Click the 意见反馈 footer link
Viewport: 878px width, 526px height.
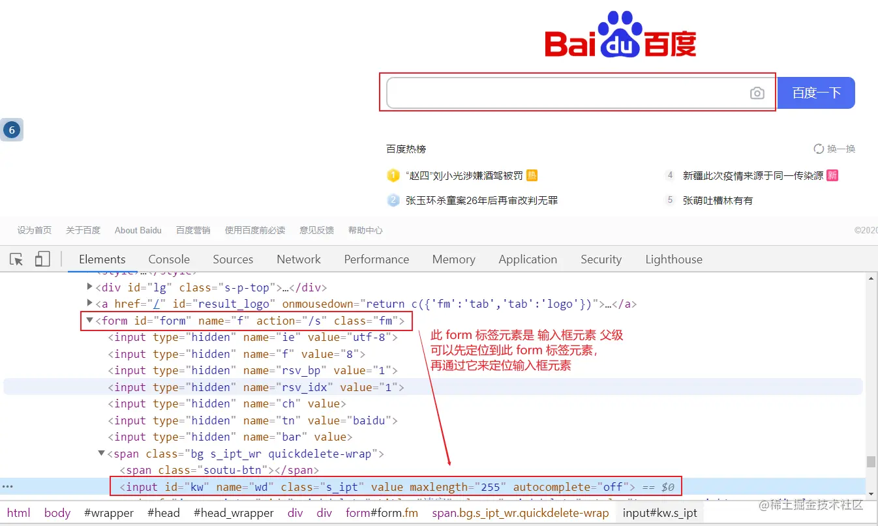pyautogui.click(x=316, y=230)
